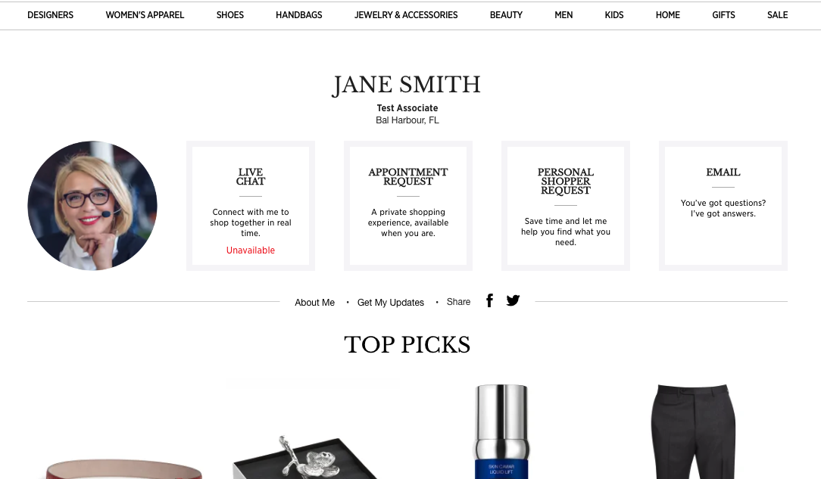The image size is (821, 479).
Task: Open the Home category
Action: 668,15
